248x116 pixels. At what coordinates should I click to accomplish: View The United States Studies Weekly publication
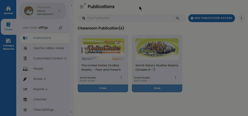[103, 88]
